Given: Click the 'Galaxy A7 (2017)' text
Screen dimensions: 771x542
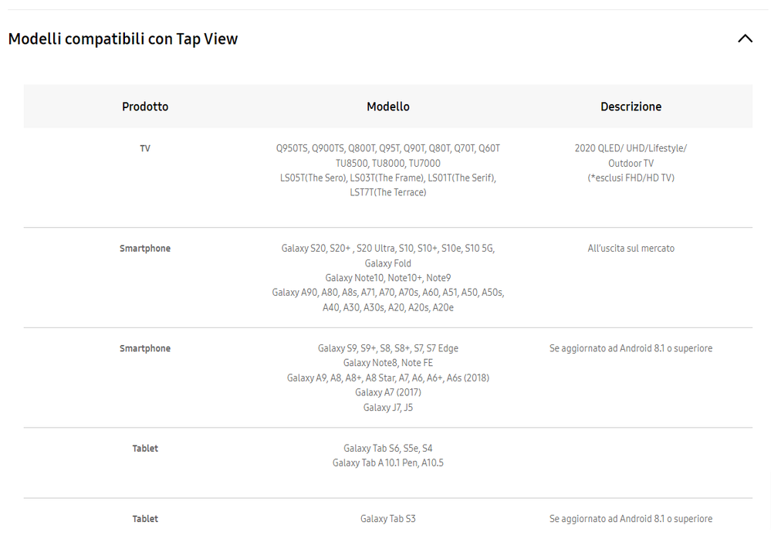Looking at the screenshot, I should point(388,392).
